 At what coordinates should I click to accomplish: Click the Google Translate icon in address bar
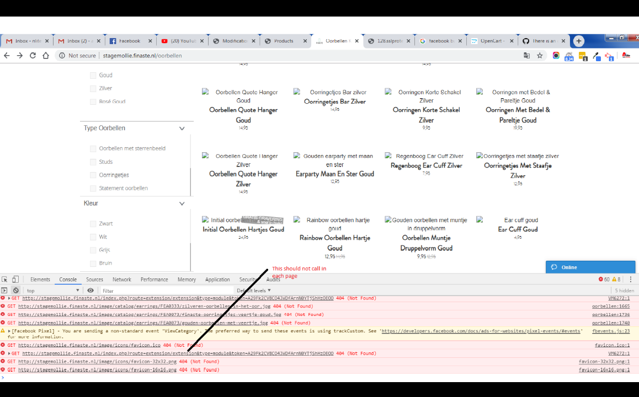point(526,55)
